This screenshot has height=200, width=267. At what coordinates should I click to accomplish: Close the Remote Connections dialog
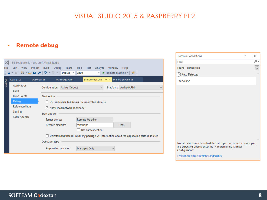tap(255, 56)
